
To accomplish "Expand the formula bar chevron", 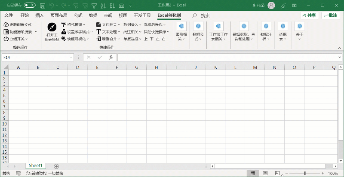I will (340, 58).
